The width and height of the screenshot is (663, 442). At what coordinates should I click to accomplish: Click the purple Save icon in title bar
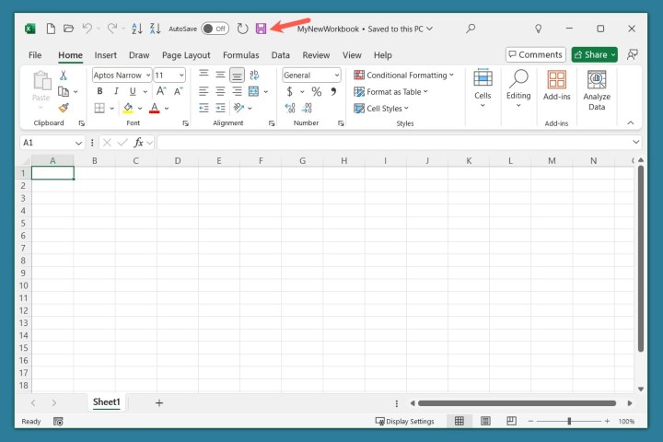[261, 29]
